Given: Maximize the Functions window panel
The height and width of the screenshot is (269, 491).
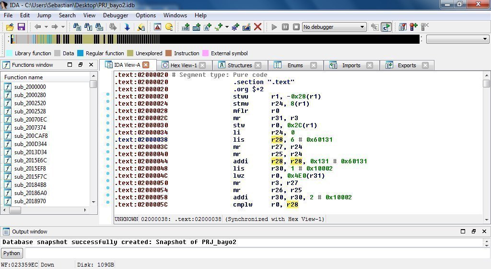Looking at the screenshot, I should click(x=70, y=64).
